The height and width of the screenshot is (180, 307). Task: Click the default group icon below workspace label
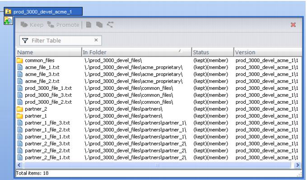click(x=8, y=21)
